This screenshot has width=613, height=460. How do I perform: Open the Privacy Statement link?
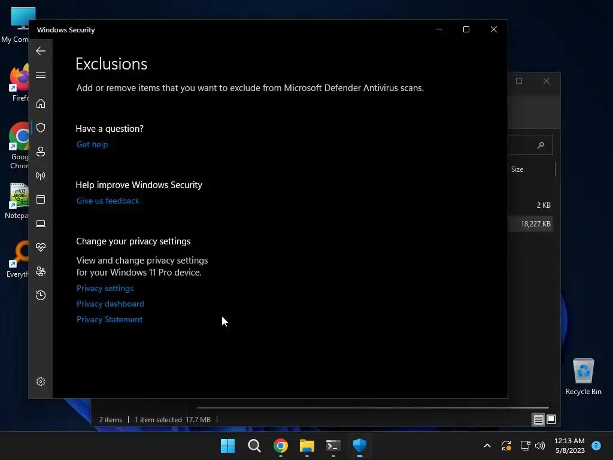point(110,320)
